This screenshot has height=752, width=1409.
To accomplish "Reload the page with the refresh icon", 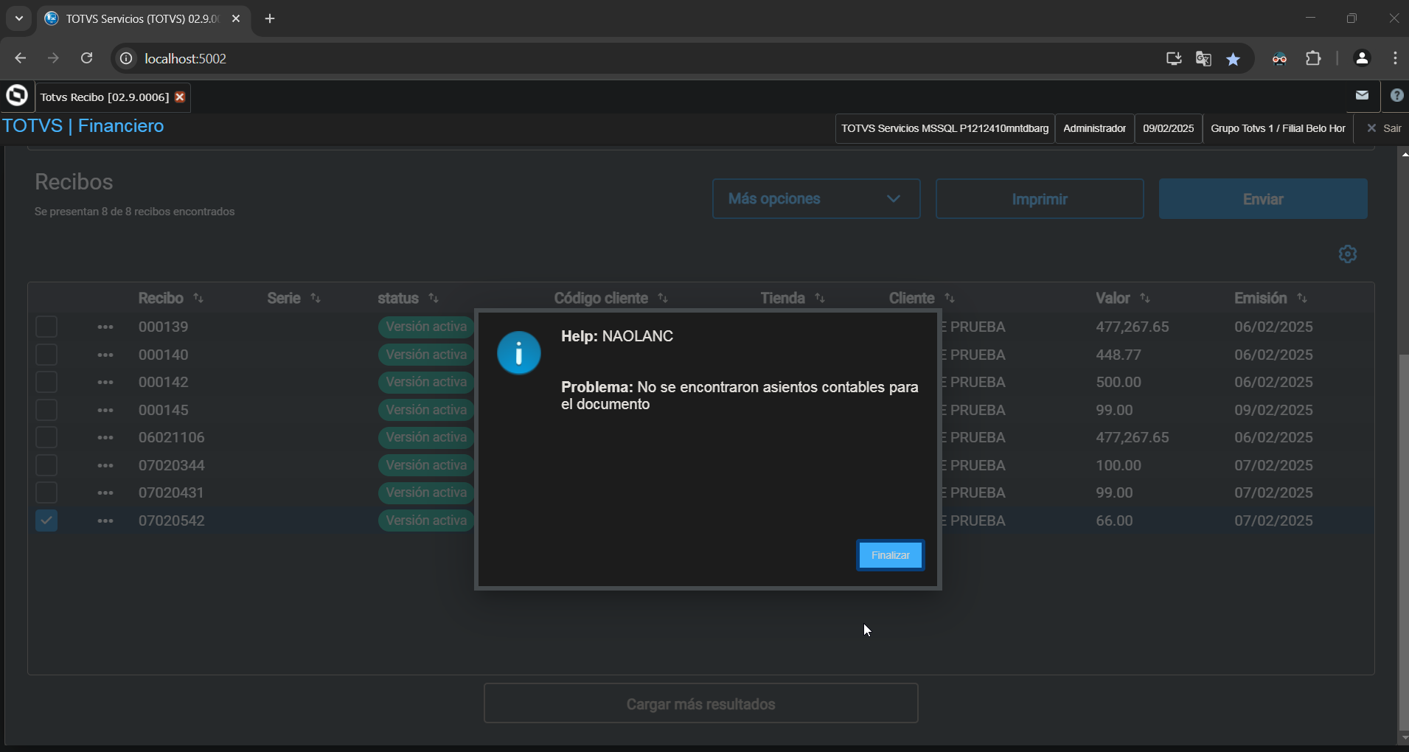I will point(86,58).
